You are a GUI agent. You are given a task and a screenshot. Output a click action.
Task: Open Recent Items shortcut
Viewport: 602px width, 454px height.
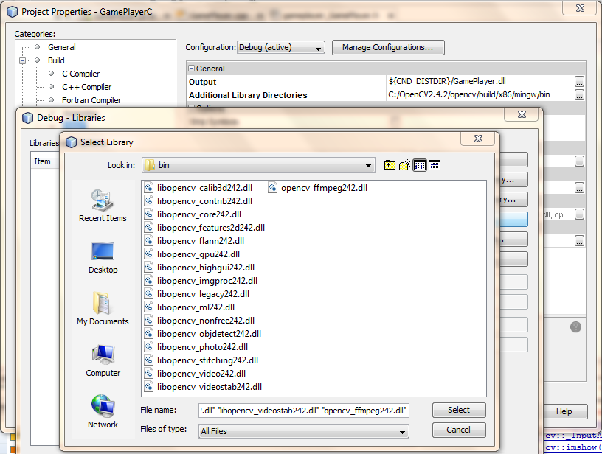click(103, 206)
